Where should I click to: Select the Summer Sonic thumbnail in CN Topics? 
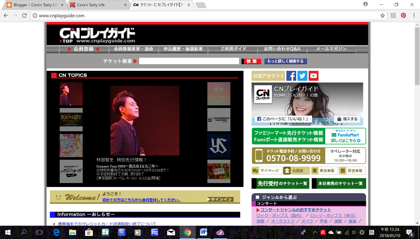[219, 120]
